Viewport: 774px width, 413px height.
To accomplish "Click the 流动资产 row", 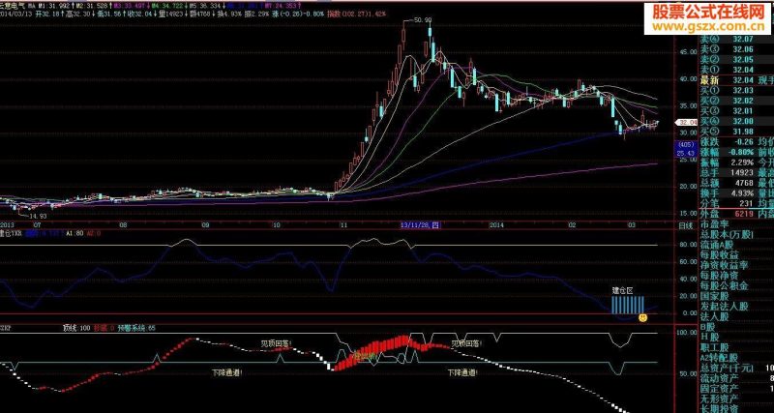I will pos(736,378).
